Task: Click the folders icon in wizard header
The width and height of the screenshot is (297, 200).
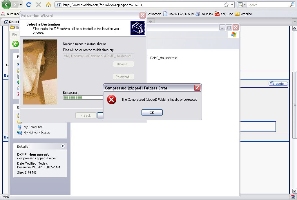Action: (x=137, y=28)
